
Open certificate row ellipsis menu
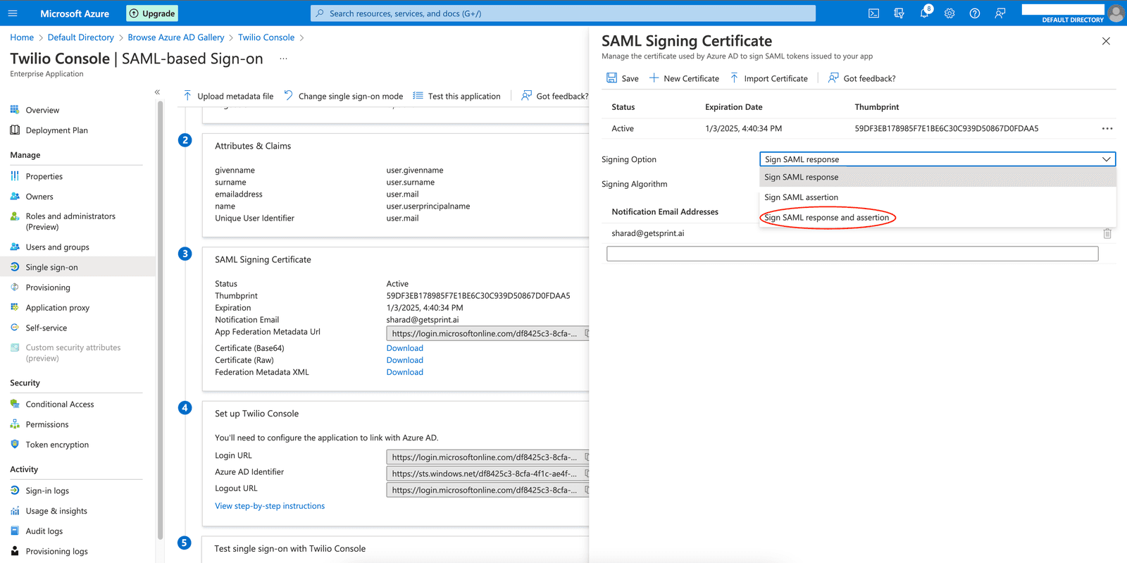click(x=1107, y=129)
